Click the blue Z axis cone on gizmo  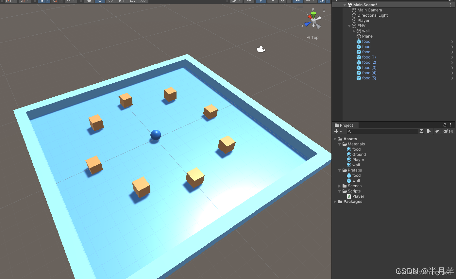307,24
